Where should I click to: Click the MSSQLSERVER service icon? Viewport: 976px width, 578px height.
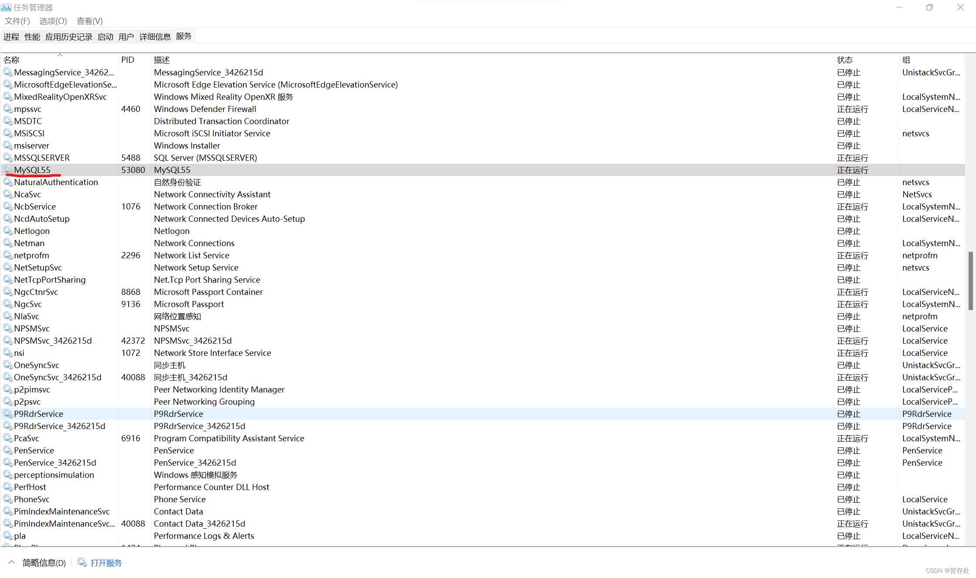[x=8, y=158]
